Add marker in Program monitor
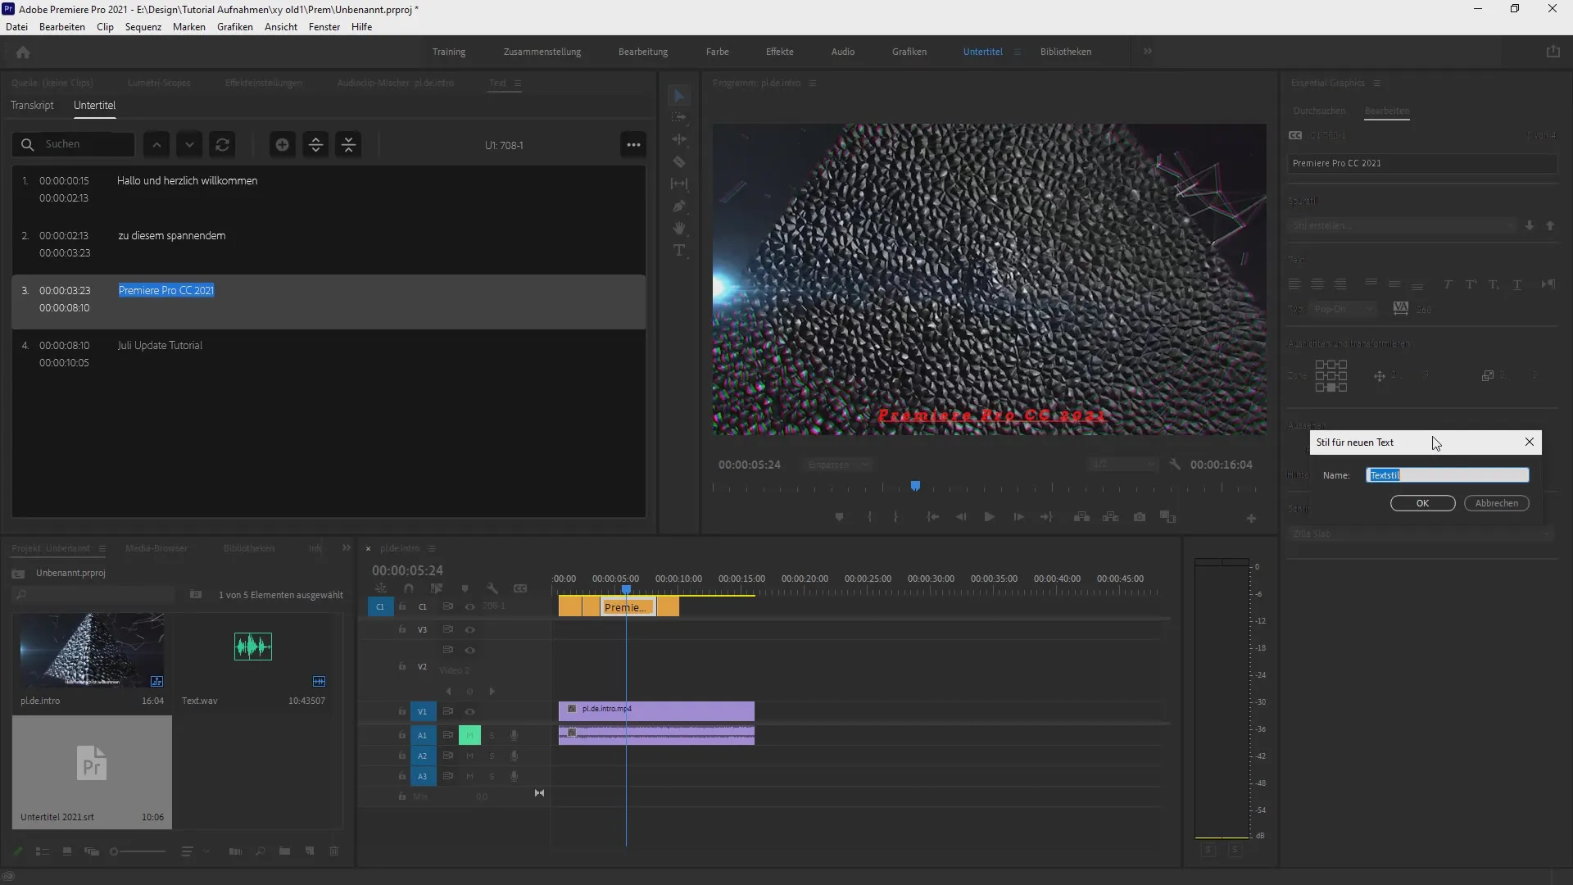The height and width of the screenshot is (885, 1573). click(839, 517)
